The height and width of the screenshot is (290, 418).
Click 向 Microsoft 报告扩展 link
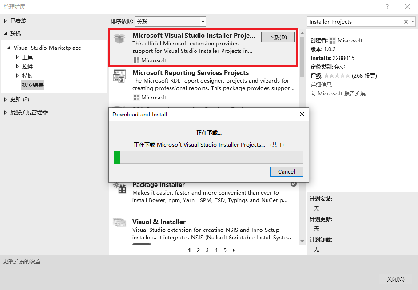point(338,94)
